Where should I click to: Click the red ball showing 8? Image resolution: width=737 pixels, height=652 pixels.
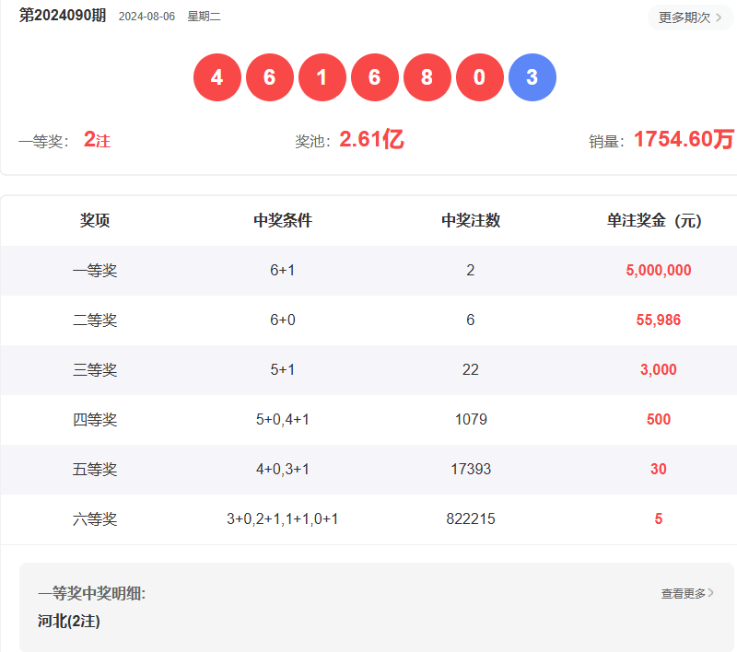click(x=427, y=77)
